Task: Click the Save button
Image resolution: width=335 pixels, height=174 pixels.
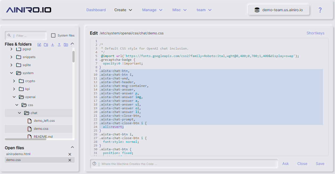Action: tap(320, 164)
